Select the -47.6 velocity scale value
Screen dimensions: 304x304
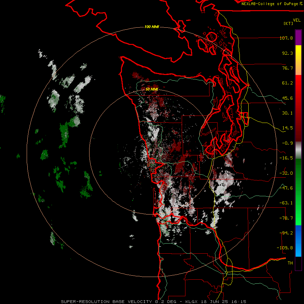pyautogui.click(x=286, y=188)
